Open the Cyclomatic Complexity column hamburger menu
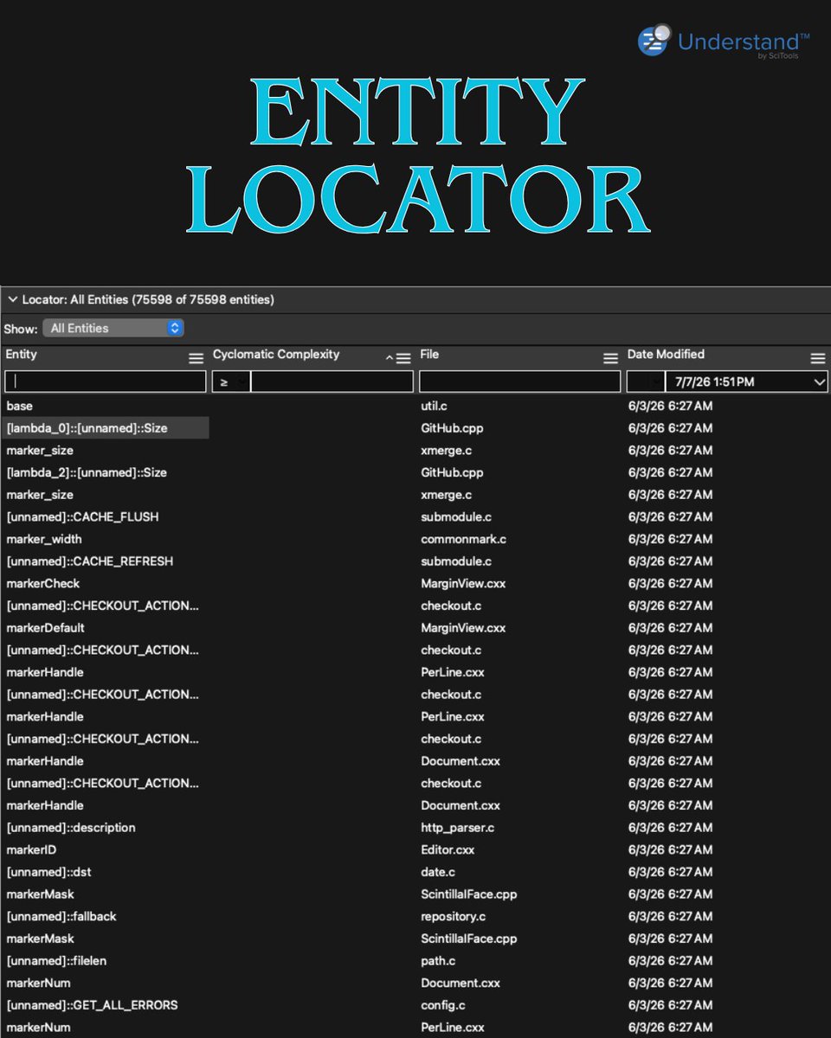 tap(403, 358)
